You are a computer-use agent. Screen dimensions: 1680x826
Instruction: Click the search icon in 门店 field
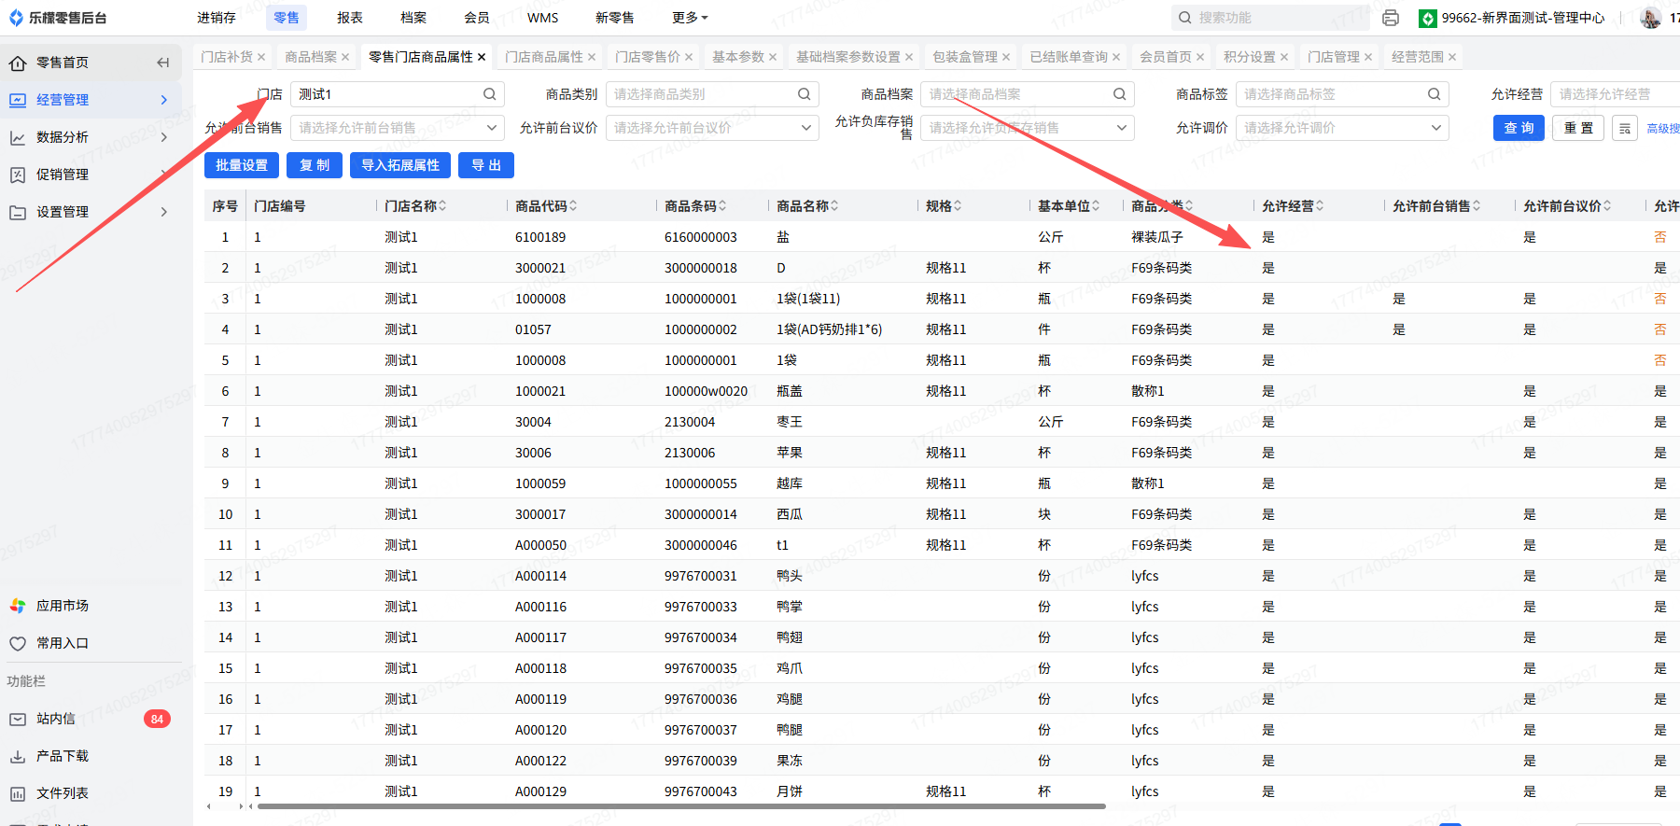489,94
